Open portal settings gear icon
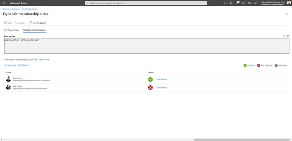The width and height of the screenshot is (292, 141). click(x=243, y=3)
